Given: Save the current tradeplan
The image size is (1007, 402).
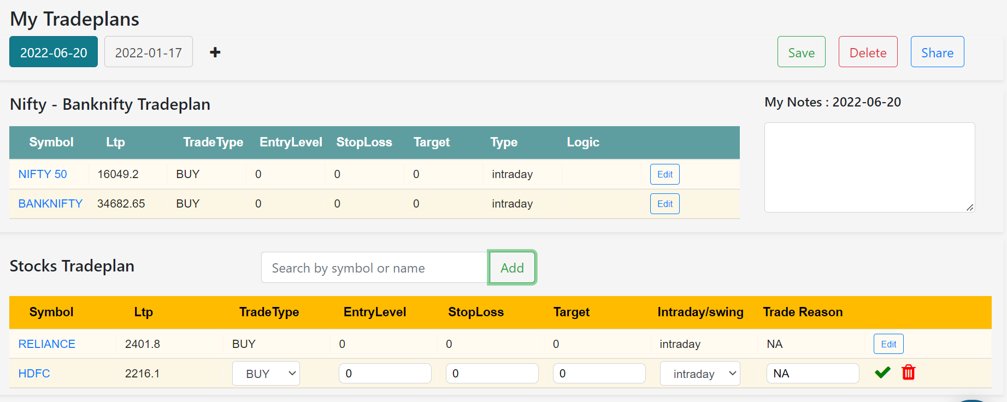Looking at the screenshot, I should 802,52.
